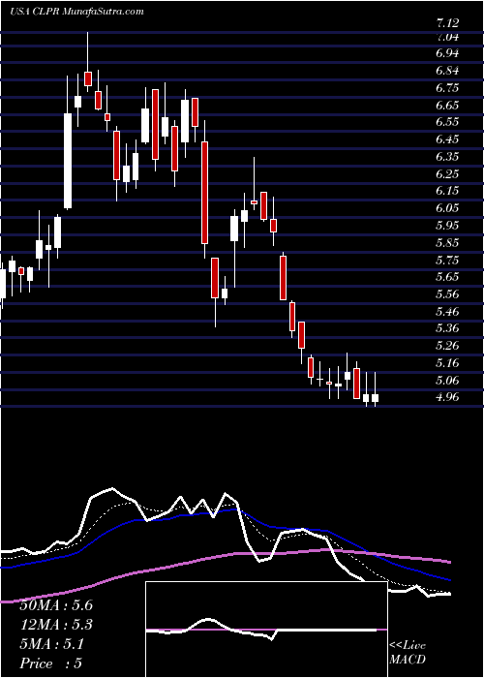Image resolution: width=484 pixels, height=678 pixels.
Task: Select the 5.46 price axis label
Action: coord(447,311)
